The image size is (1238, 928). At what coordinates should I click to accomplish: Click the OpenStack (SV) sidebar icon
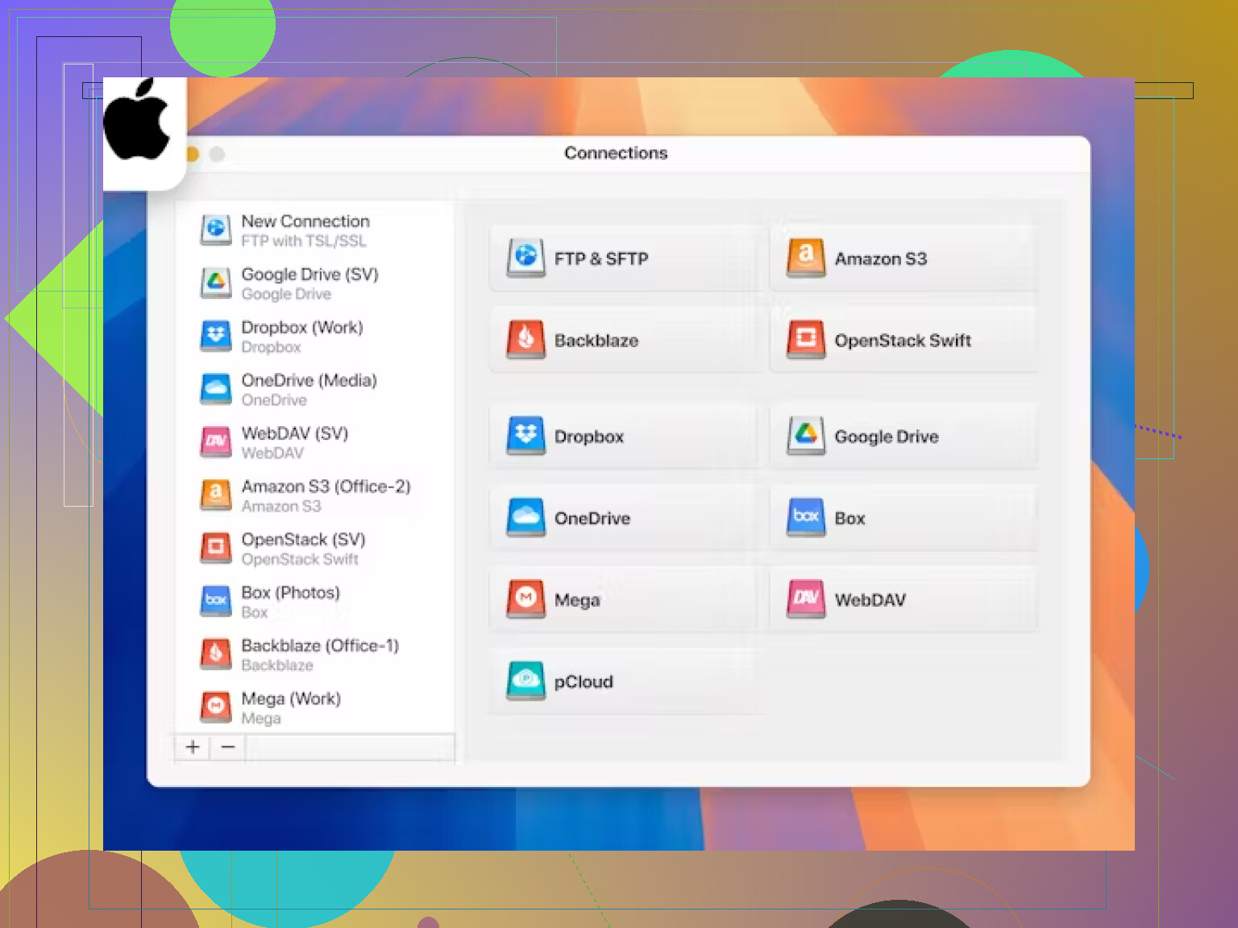coord(216,549)
